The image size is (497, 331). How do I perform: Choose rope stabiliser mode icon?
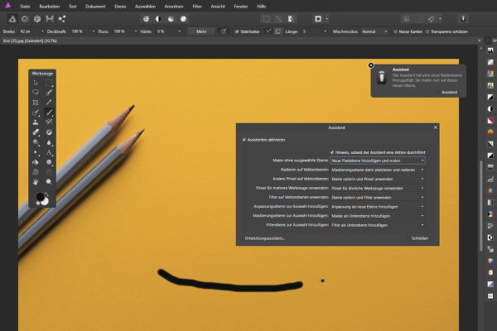click(x=268, y=31)
